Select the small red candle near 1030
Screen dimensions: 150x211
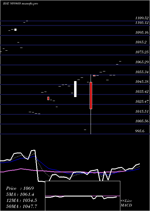click(48, 98)
